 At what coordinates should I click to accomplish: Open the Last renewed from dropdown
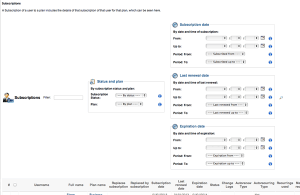(x=227, y=104)
